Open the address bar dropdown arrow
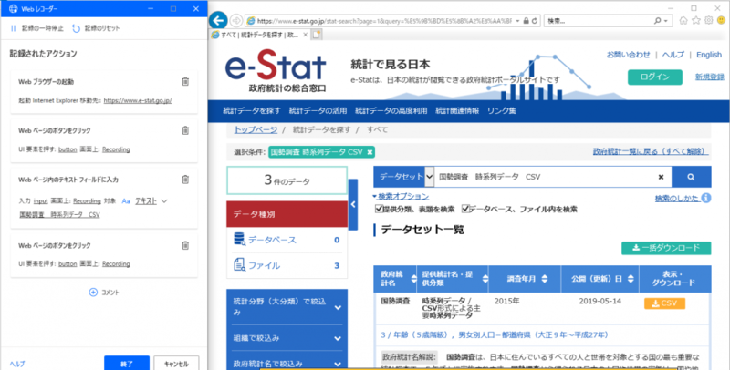The width and height of the screenshot is (730, 370). pyautogui.click(x=517, y=21)
